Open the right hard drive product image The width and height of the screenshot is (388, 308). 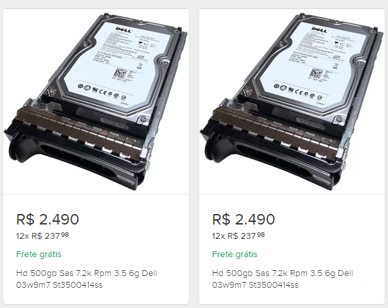pos(292,102)
